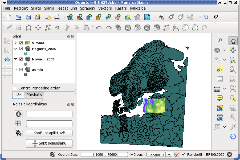Create new shapefile layer star icon

(x=128, y=17)
